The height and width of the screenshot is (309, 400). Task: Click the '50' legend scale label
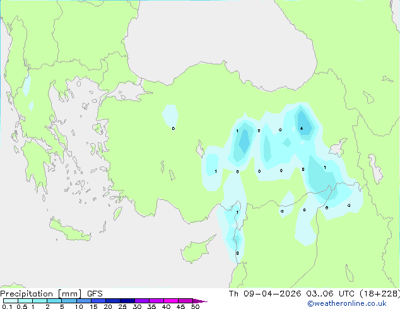point(196,306)
